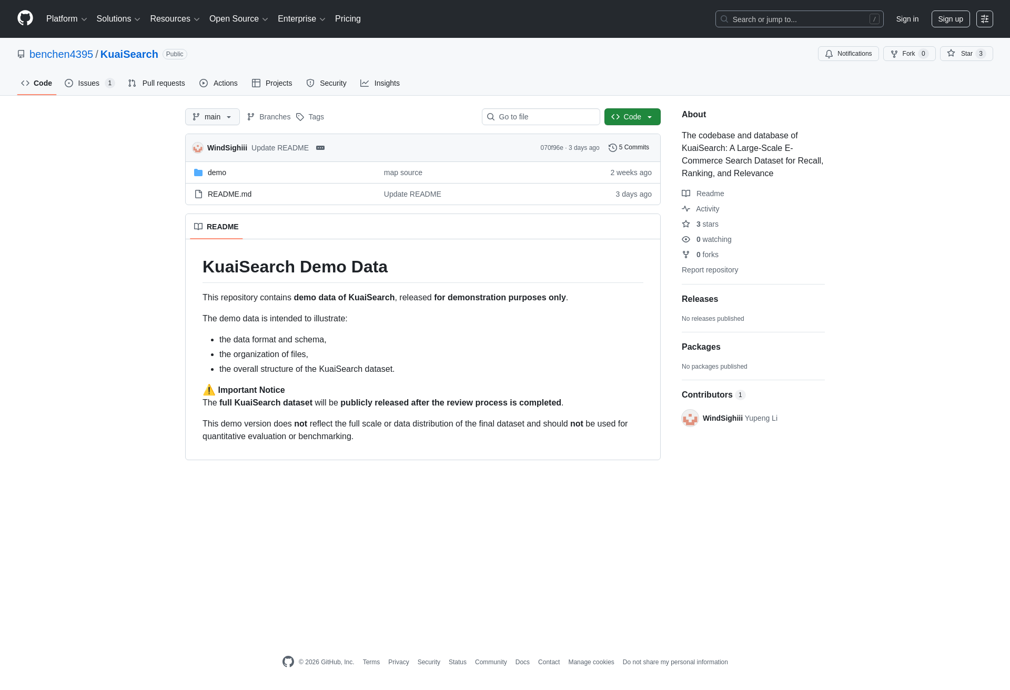The height and width of the screenshot is (690, 1010).
Task: Click Manage cookies in footer
Action: pos(591,662)
